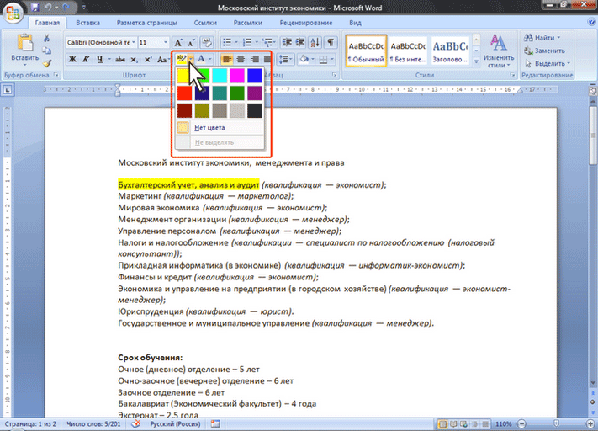Pick the red highlight swatch
Screen dimensions: 598x431
pyautogui.click(x=184, y=93)
